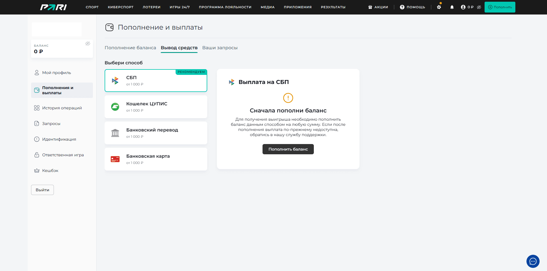Select the Кошелек ЦУПИС withdrawal method
Viewport: 547px width, 271px height.
pos(156,107)
